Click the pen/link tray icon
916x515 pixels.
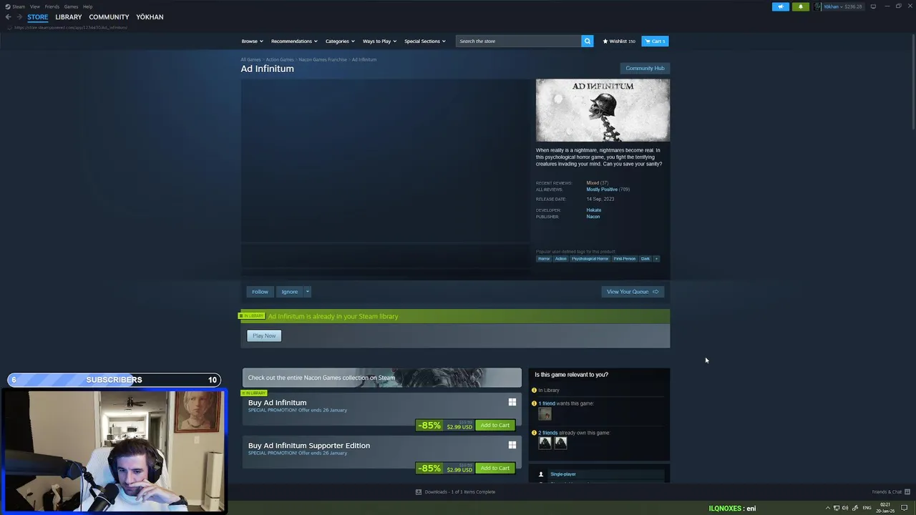(x=854, y=508)
